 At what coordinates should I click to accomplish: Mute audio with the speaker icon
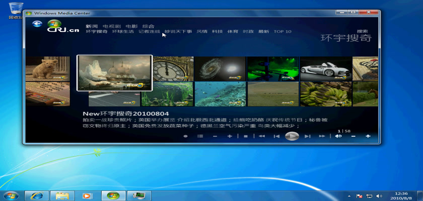pyautogui.click(x=338, y=136)
